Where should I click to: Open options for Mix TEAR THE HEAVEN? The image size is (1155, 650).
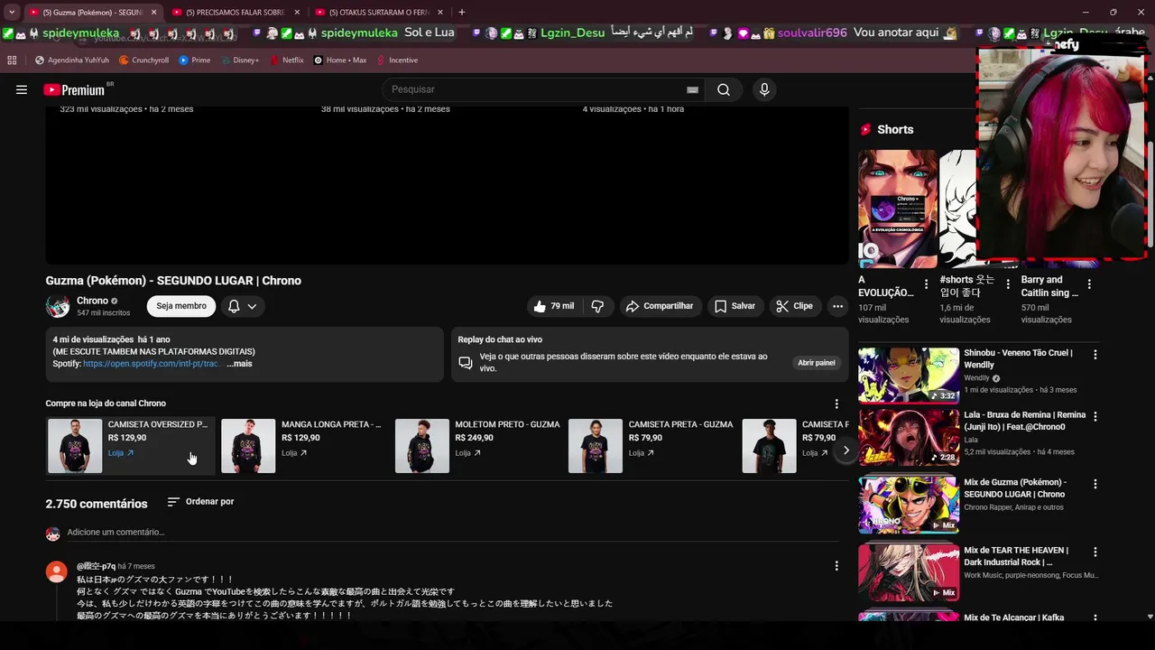1095,552
